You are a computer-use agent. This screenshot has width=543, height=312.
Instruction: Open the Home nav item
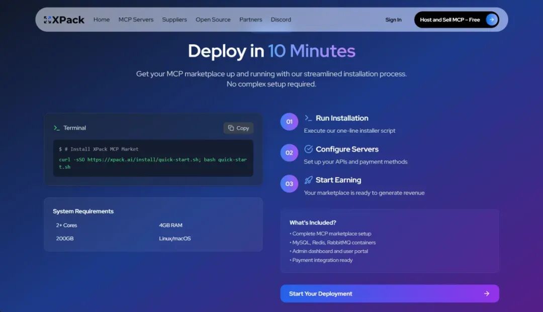[x=102, y=20]
